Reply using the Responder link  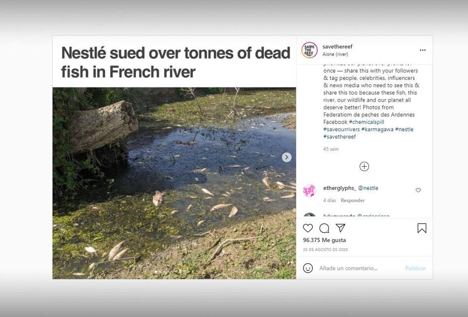pos(353,200)
